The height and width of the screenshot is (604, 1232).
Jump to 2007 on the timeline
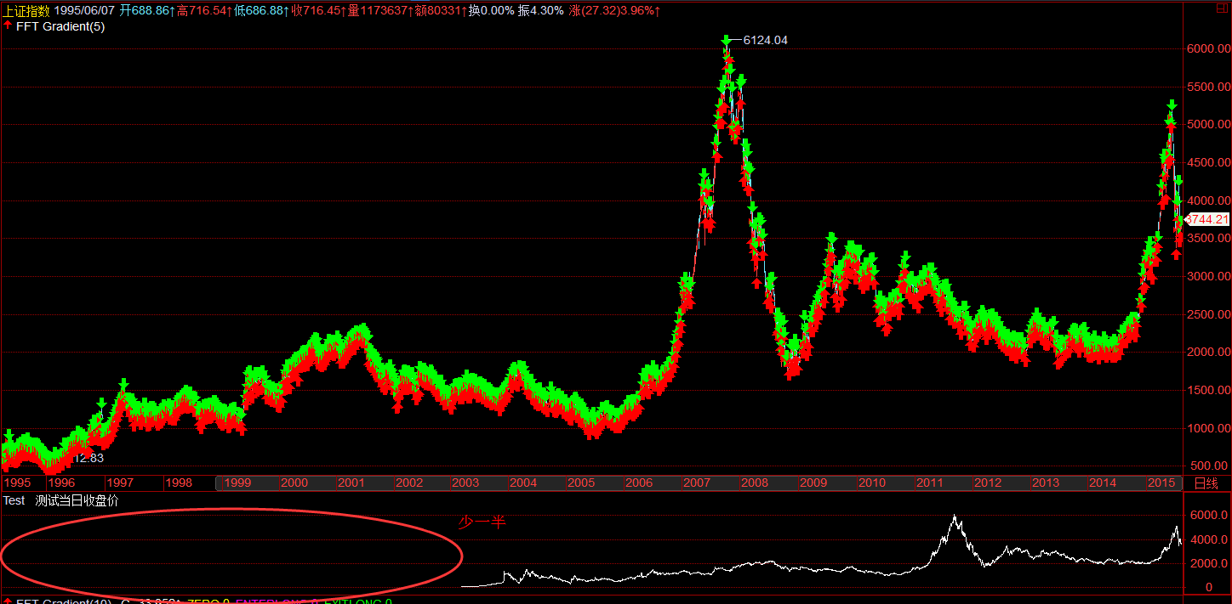(x=697, y=483)
